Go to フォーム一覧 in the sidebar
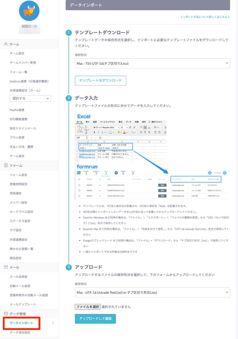Viewport: 238px width, 339px height. click(18, 72)
